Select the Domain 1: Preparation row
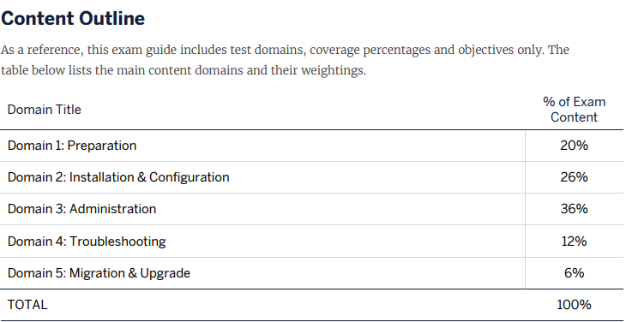The width and height of the screenshot is (626, 322). [311, 146]
